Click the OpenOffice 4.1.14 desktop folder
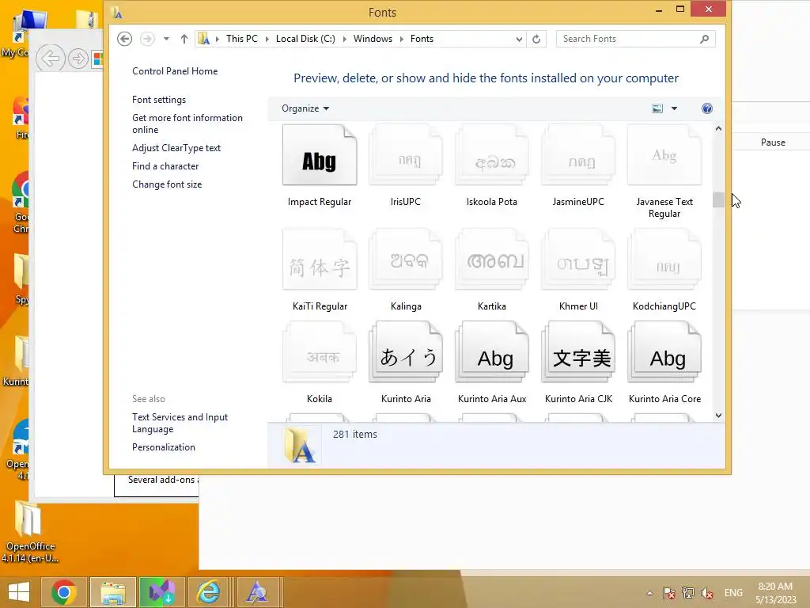 (29, 533)
